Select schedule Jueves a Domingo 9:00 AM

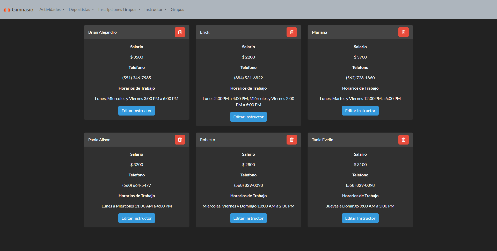click(360, 206)
